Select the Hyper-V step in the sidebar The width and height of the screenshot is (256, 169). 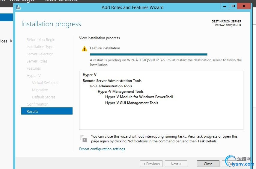(x=34, y=75)
